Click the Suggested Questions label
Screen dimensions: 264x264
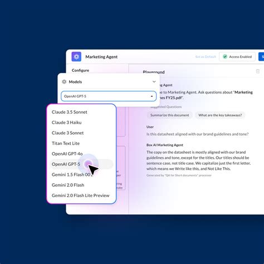[x=166, y=107]
